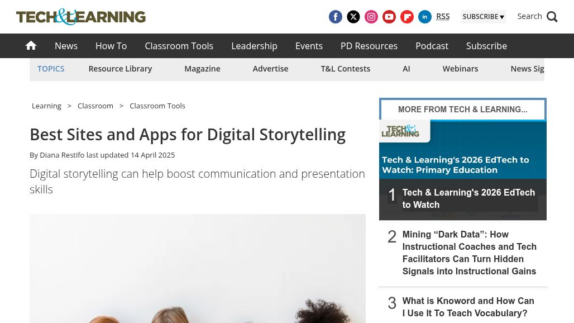Screen dimensions: 574x323
Task: Open the LinkedIn social icon
Action: [425, 17]
